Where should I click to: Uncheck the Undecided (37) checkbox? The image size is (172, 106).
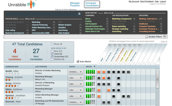52,56
